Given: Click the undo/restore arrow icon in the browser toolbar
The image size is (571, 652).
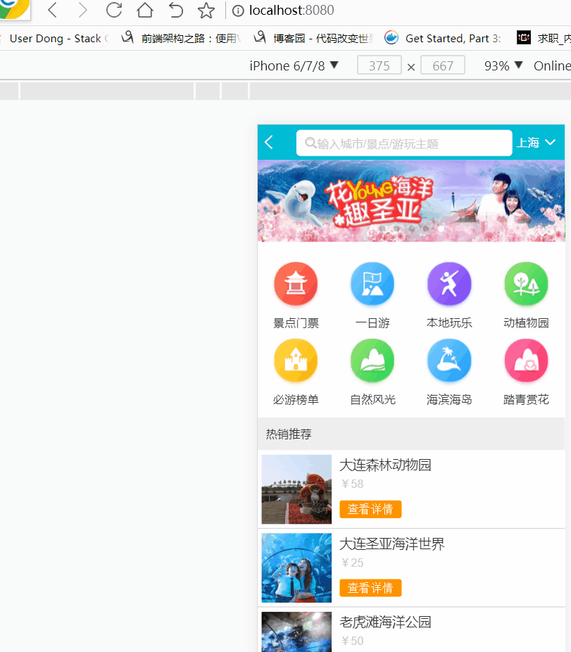Looking at the screenshot, I should click(x=175, y=10).
